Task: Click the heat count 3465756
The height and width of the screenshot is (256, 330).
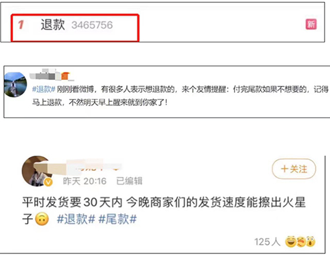Action: click(x=92, y=25)
